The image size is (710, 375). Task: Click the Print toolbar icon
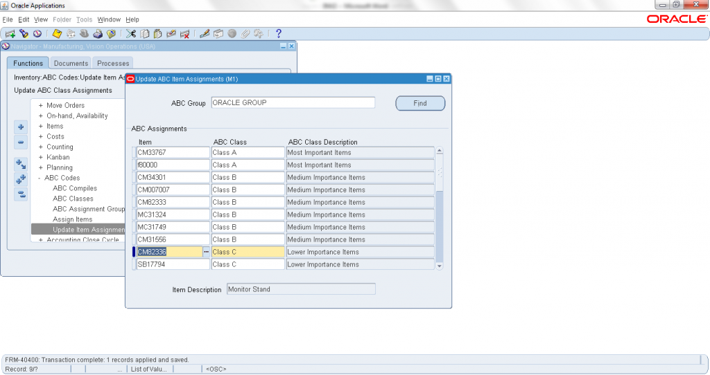coord(98,33)
